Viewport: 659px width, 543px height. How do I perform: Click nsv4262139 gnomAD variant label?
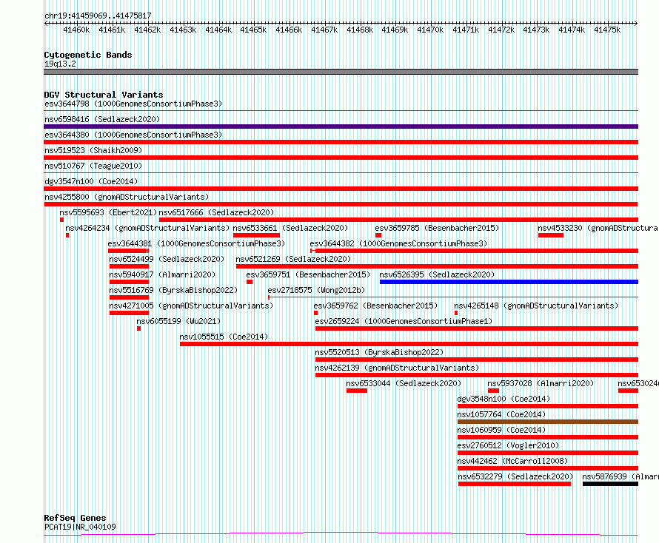tap(397, 368)
